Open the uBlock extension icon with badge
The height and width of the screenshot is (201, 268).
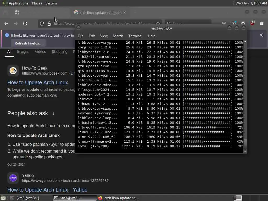253,23
